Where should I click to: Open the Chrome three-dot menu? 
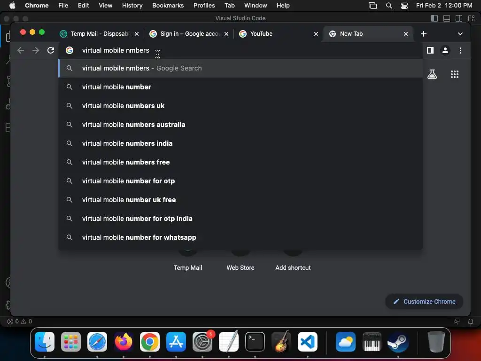460,50
